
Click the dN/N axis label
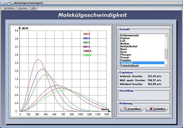coord(25,29)
